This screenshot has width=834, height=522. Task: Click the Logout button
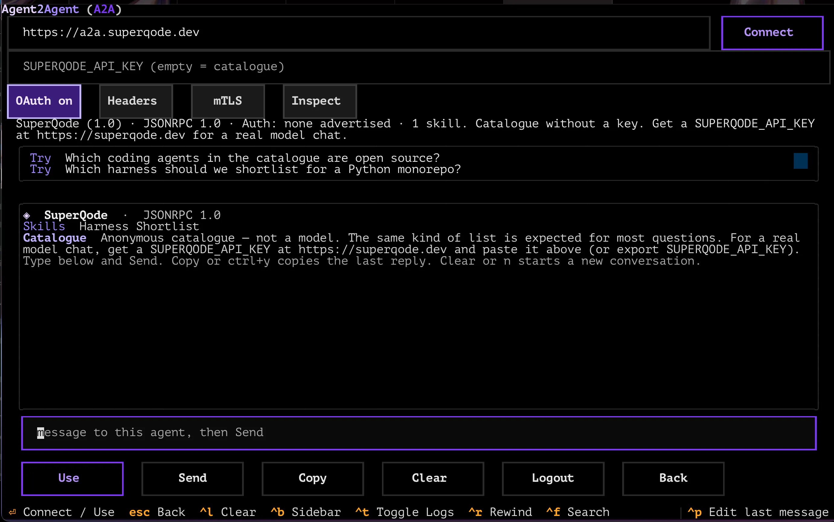click(x=553, y=478)
